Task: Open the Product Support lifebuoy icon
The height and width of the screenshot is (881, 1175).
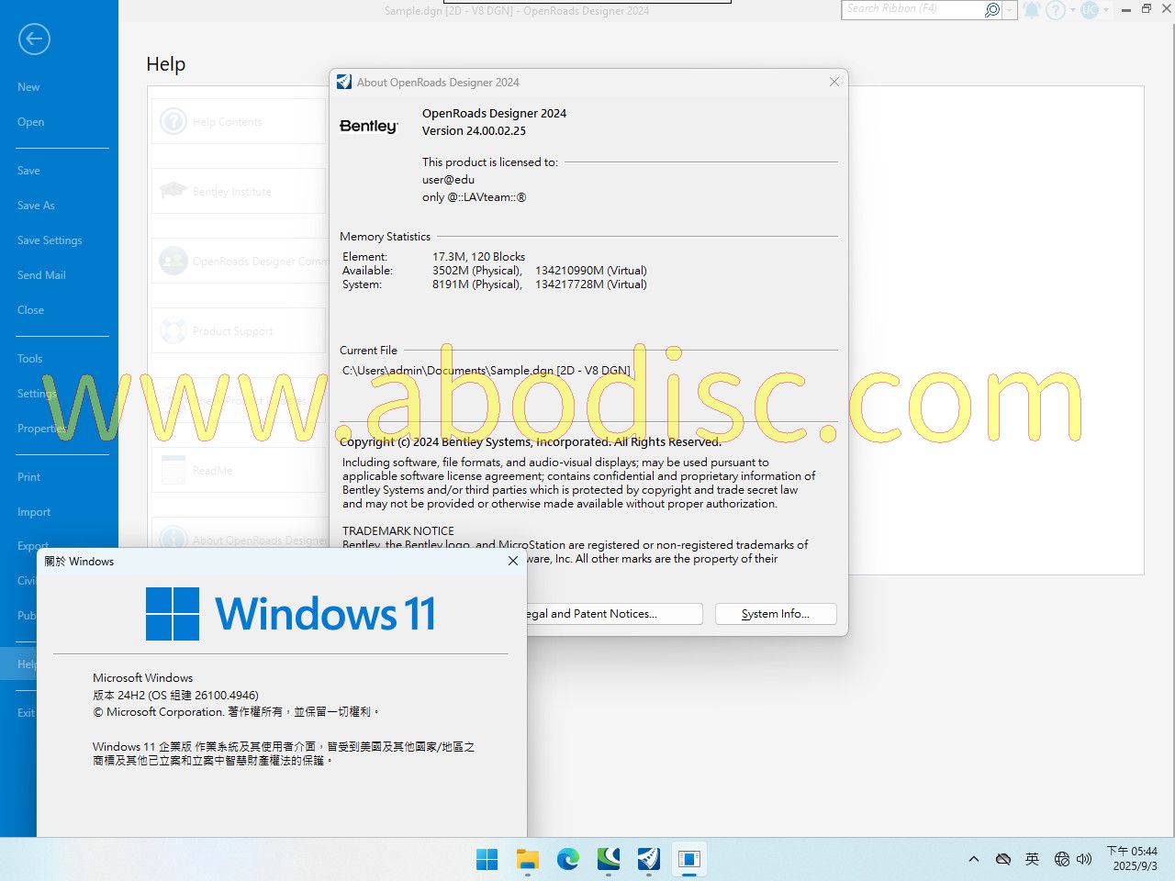Action: click(173, 330)
